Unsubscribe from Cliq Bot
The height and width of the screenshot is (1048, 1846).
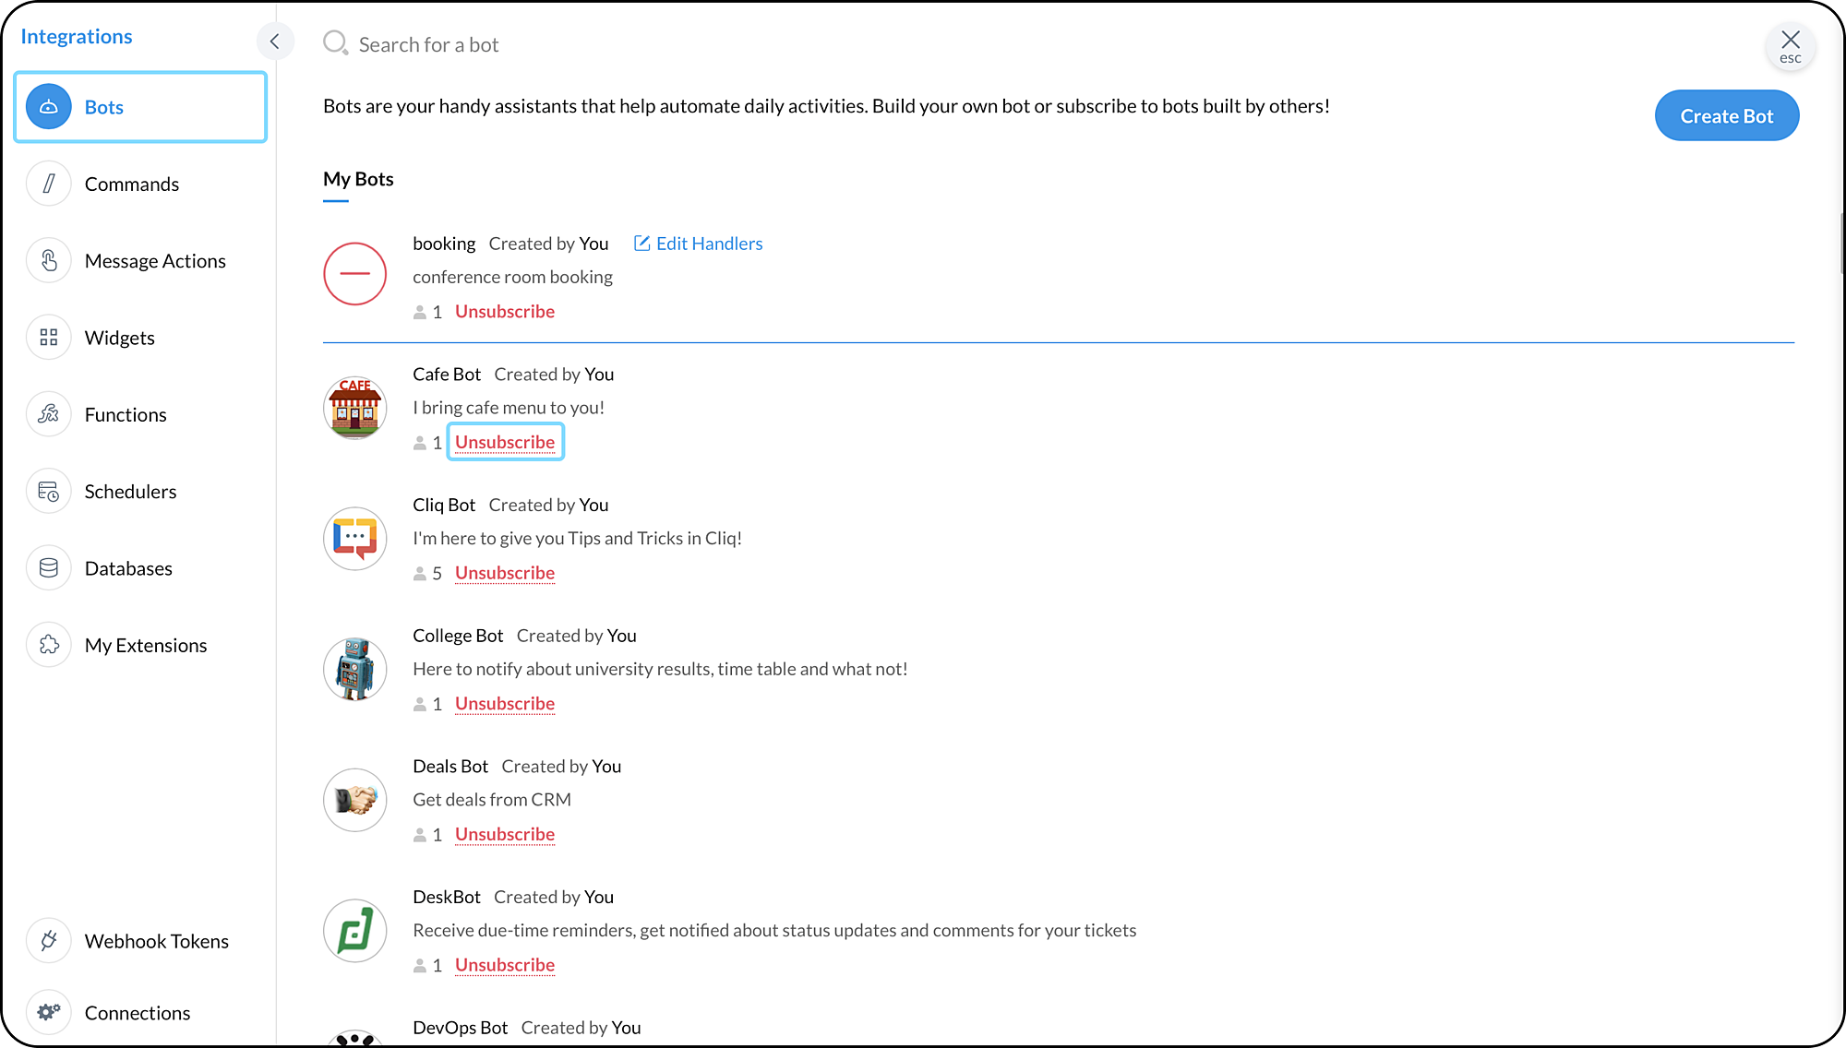coord(505,573)
